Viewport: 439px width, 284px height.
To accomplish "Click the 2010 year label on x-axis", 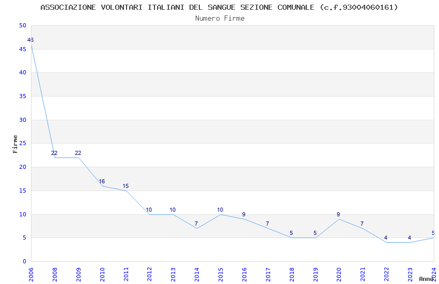I will (x=102, y=274).
